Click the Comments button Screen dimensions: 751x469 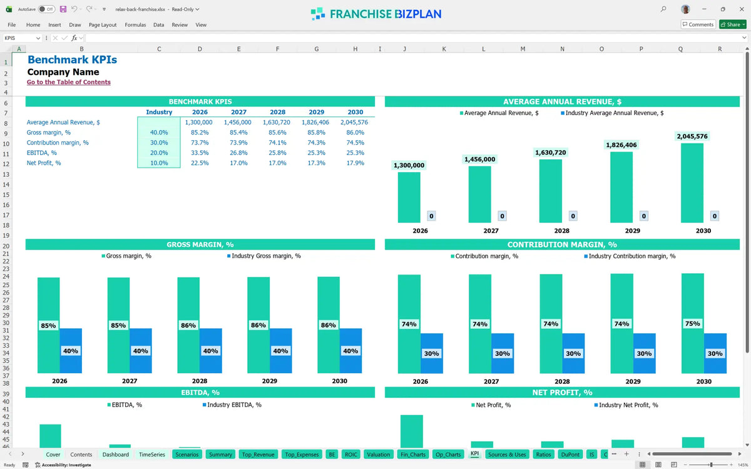pos(698,24)
